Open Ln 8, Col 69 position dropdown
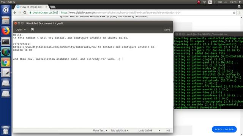Screen dimensions: 243x136 (x=149, y=130)
